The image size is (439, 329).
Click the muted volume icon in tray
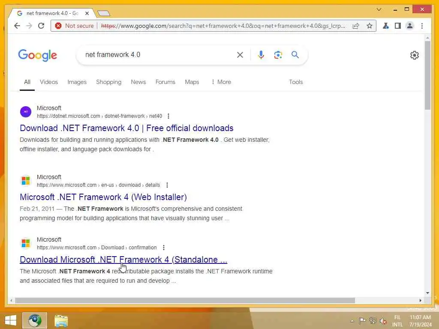(383, 321)
